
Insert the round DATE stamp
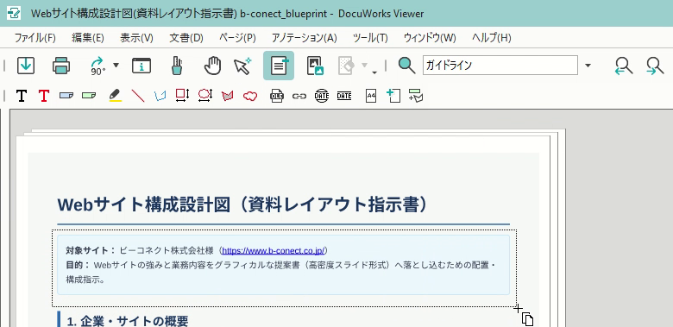click(322, 96)
